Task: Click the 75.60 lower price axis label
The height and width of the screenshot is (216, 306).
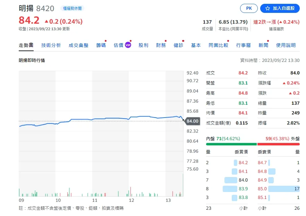Action: tap(193, 169)
